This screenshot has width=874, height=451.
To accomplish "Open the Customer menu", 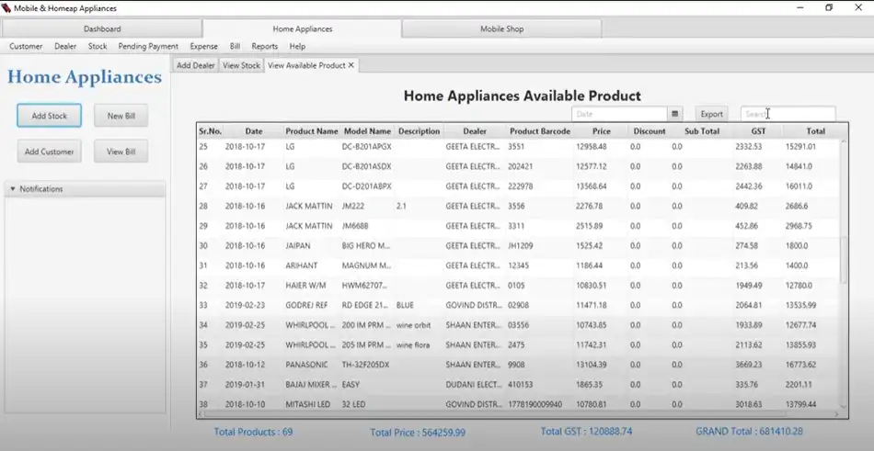I will click(x=26, y=46).
